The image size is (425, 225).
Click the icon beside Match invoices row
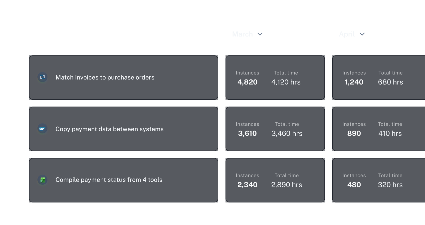pos(42,77)
